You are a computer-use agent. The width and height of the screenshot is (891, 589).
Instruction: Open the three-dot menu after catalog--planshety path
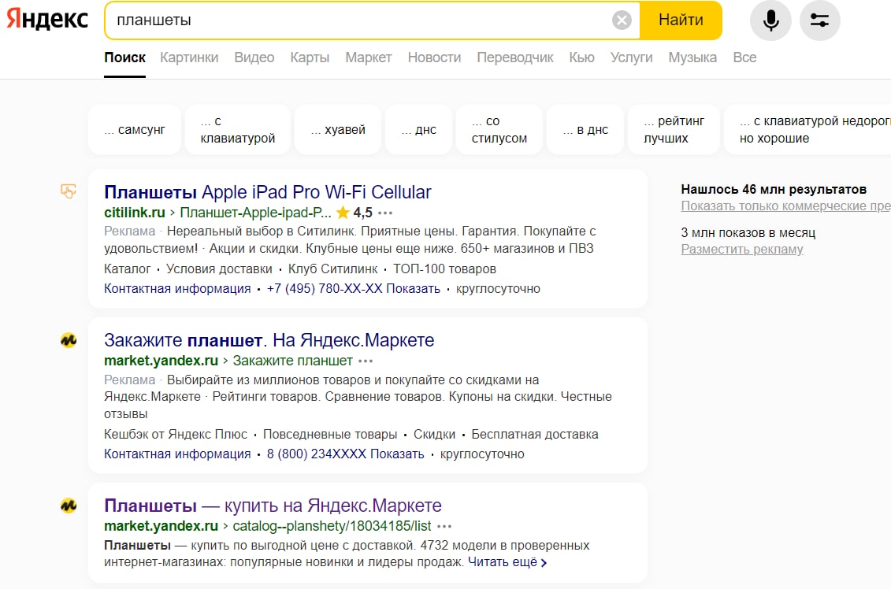pyautogui.click(x=444, y=527)
